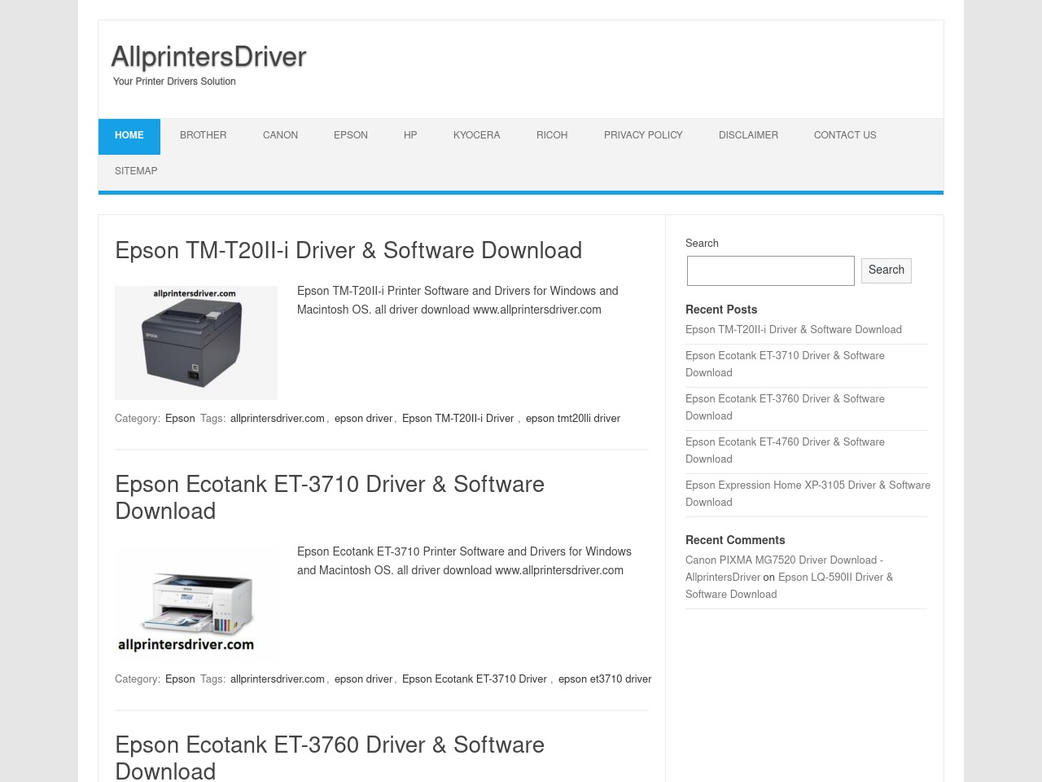The width and height of the screenshot is (1042, 782).
Task: Open the PRIVACY POLICY page
Action: click(x=643, y=136)
